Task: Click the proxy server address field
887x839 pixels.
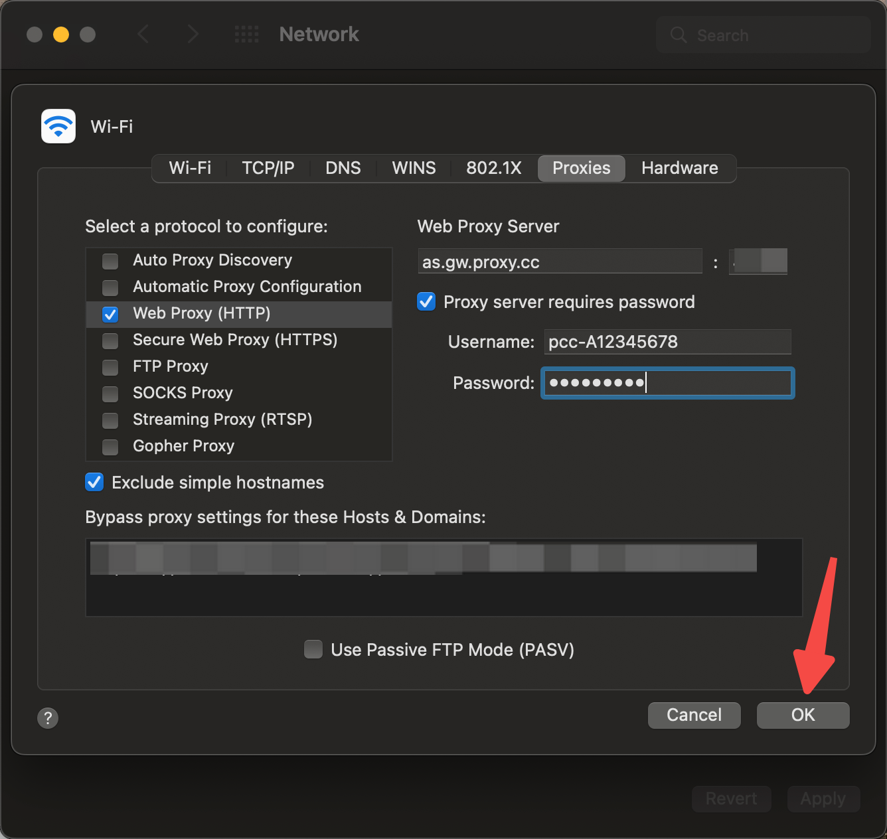Action: click(x=560, y=262)
